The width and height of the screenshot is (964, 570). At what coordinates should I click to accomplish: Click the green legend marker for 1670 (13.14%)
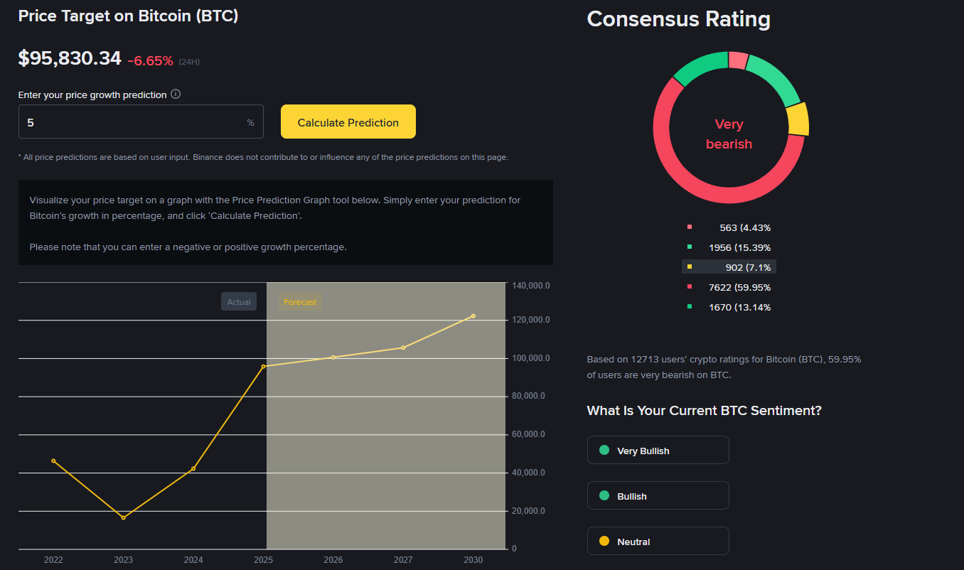click(690, 307)
